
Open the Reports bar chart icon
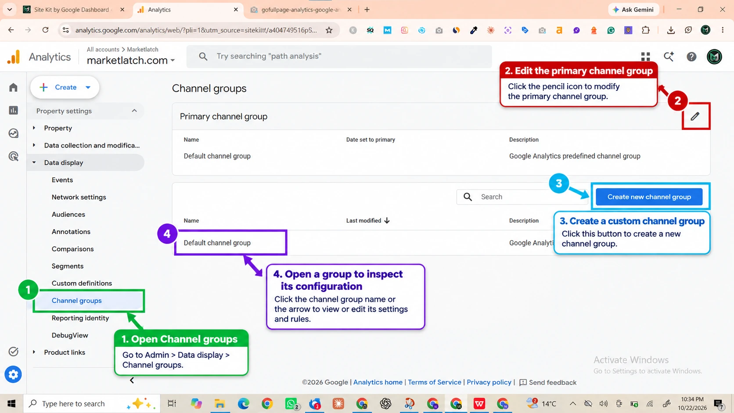[x=13, y=110]
